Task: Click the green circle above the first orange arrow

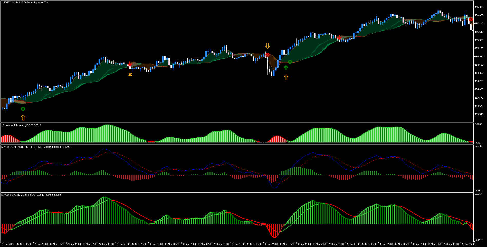Action: pos(23,109)
